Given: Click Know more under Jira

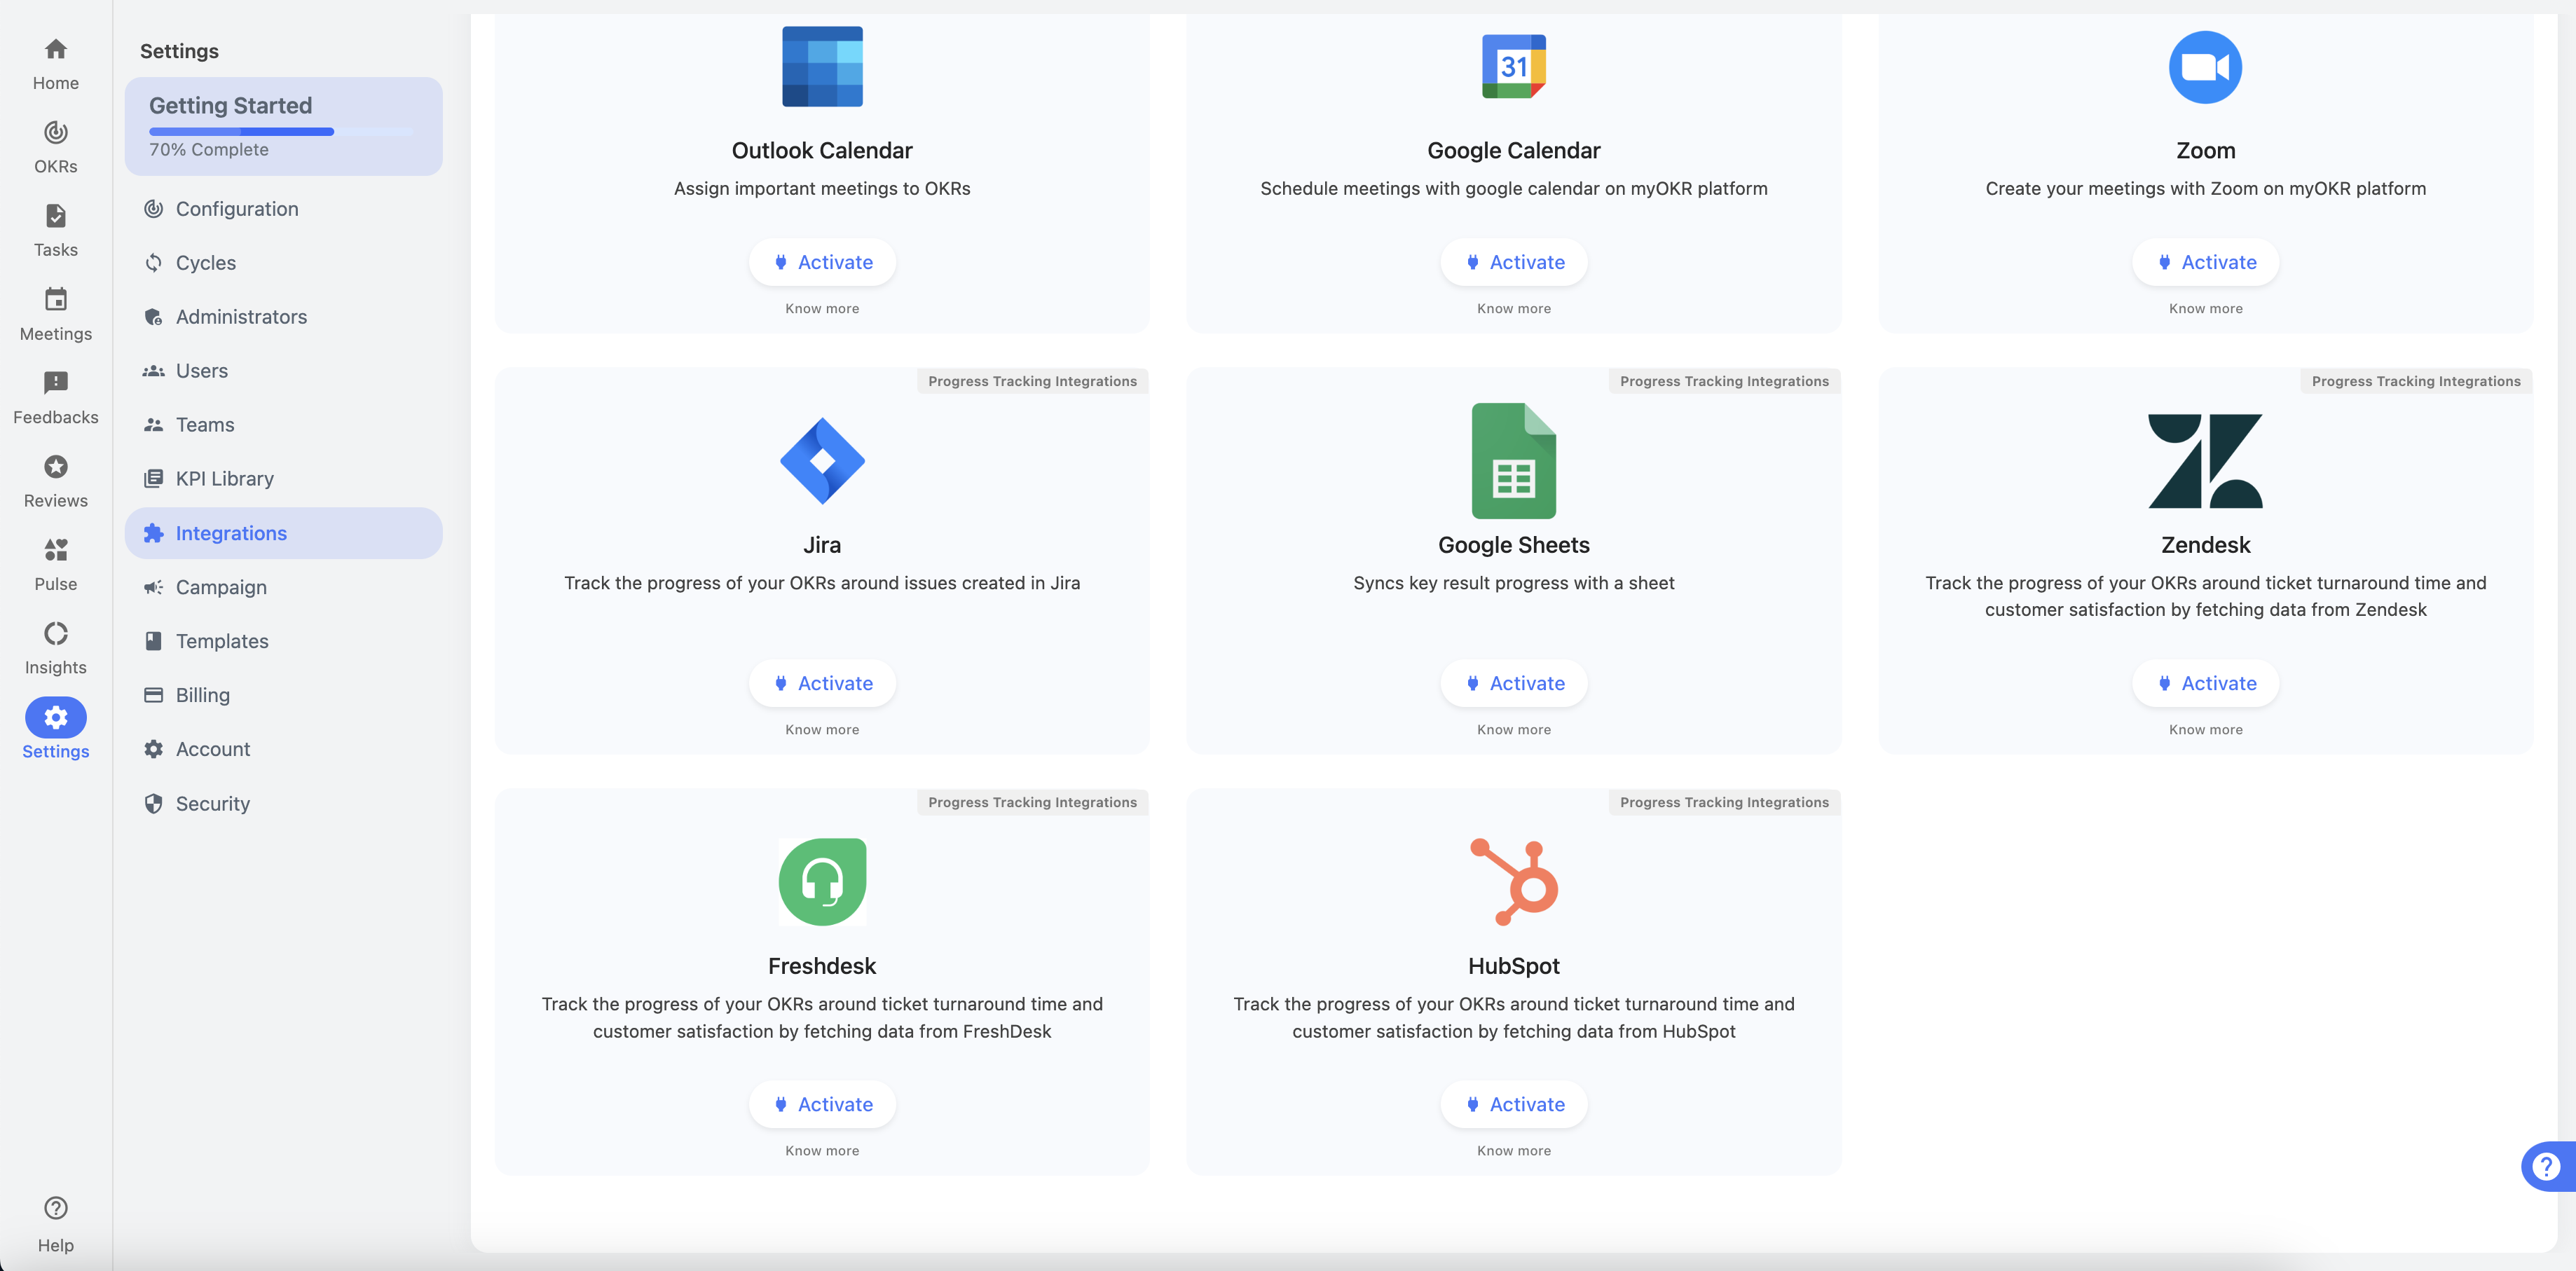Looking at the screenshot, I should (x=822, y=730).
